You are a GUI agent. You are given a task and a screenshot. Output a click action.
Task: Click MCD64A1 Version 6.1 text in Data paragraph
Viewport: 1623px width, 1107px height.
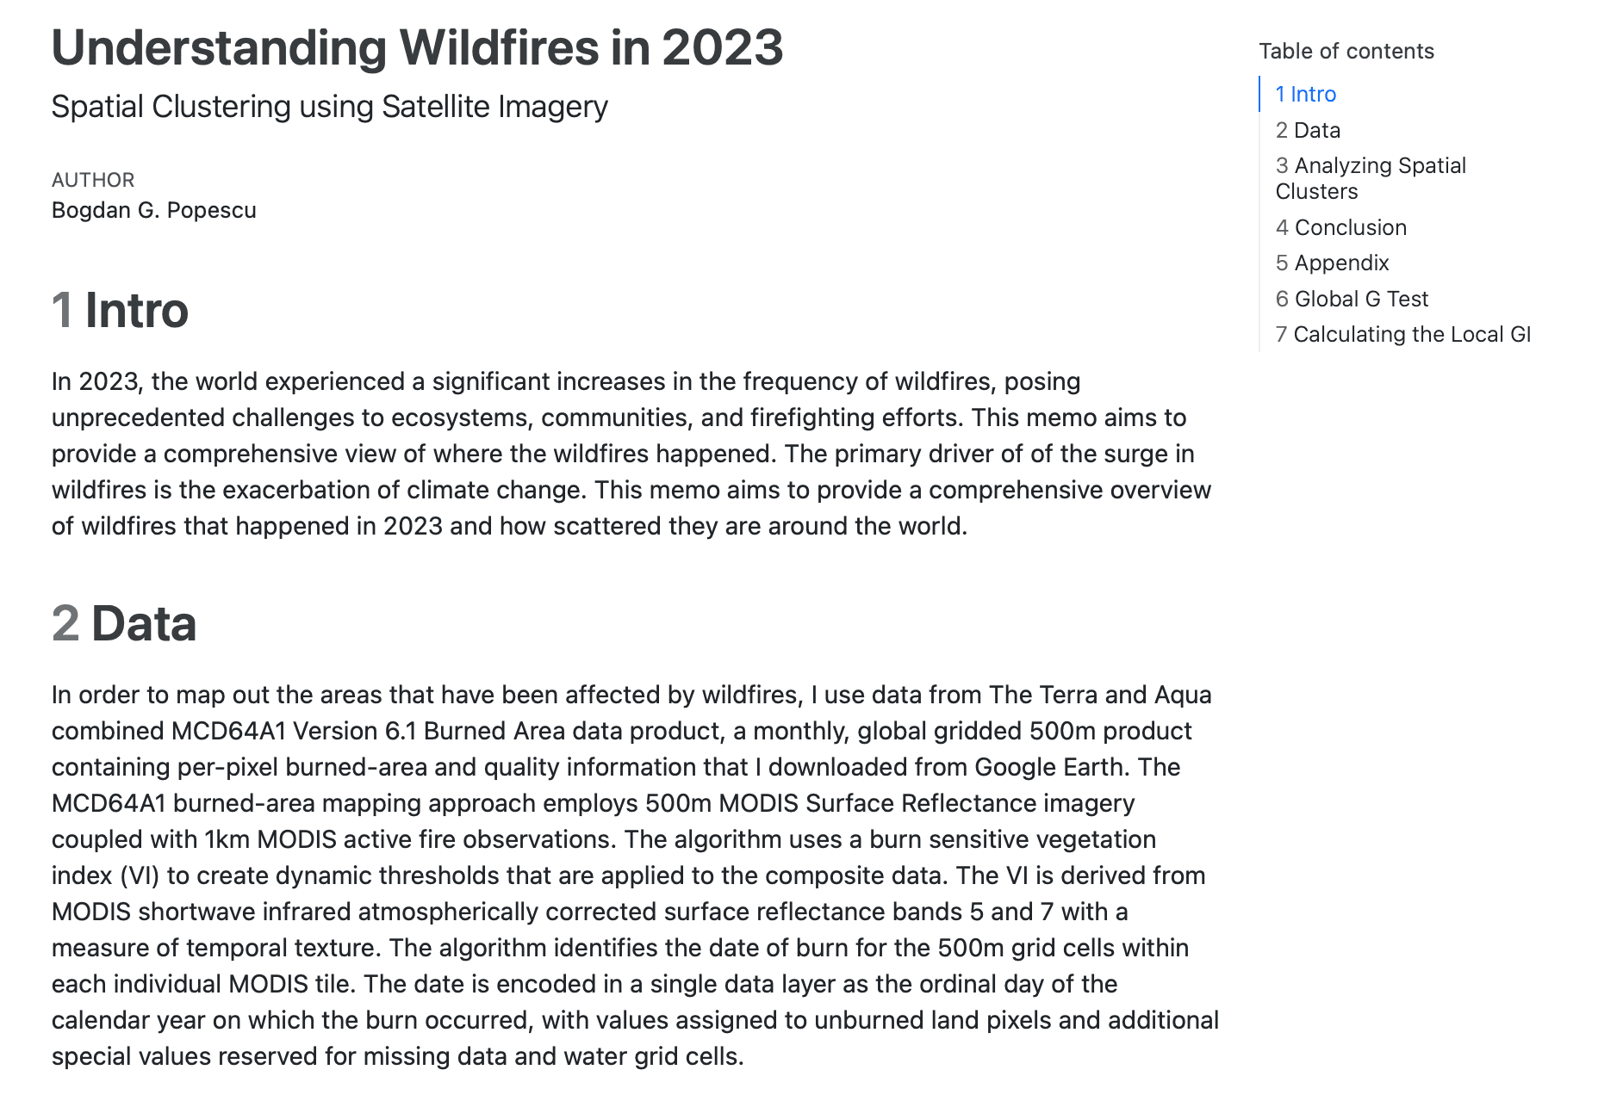pos(294,731)
